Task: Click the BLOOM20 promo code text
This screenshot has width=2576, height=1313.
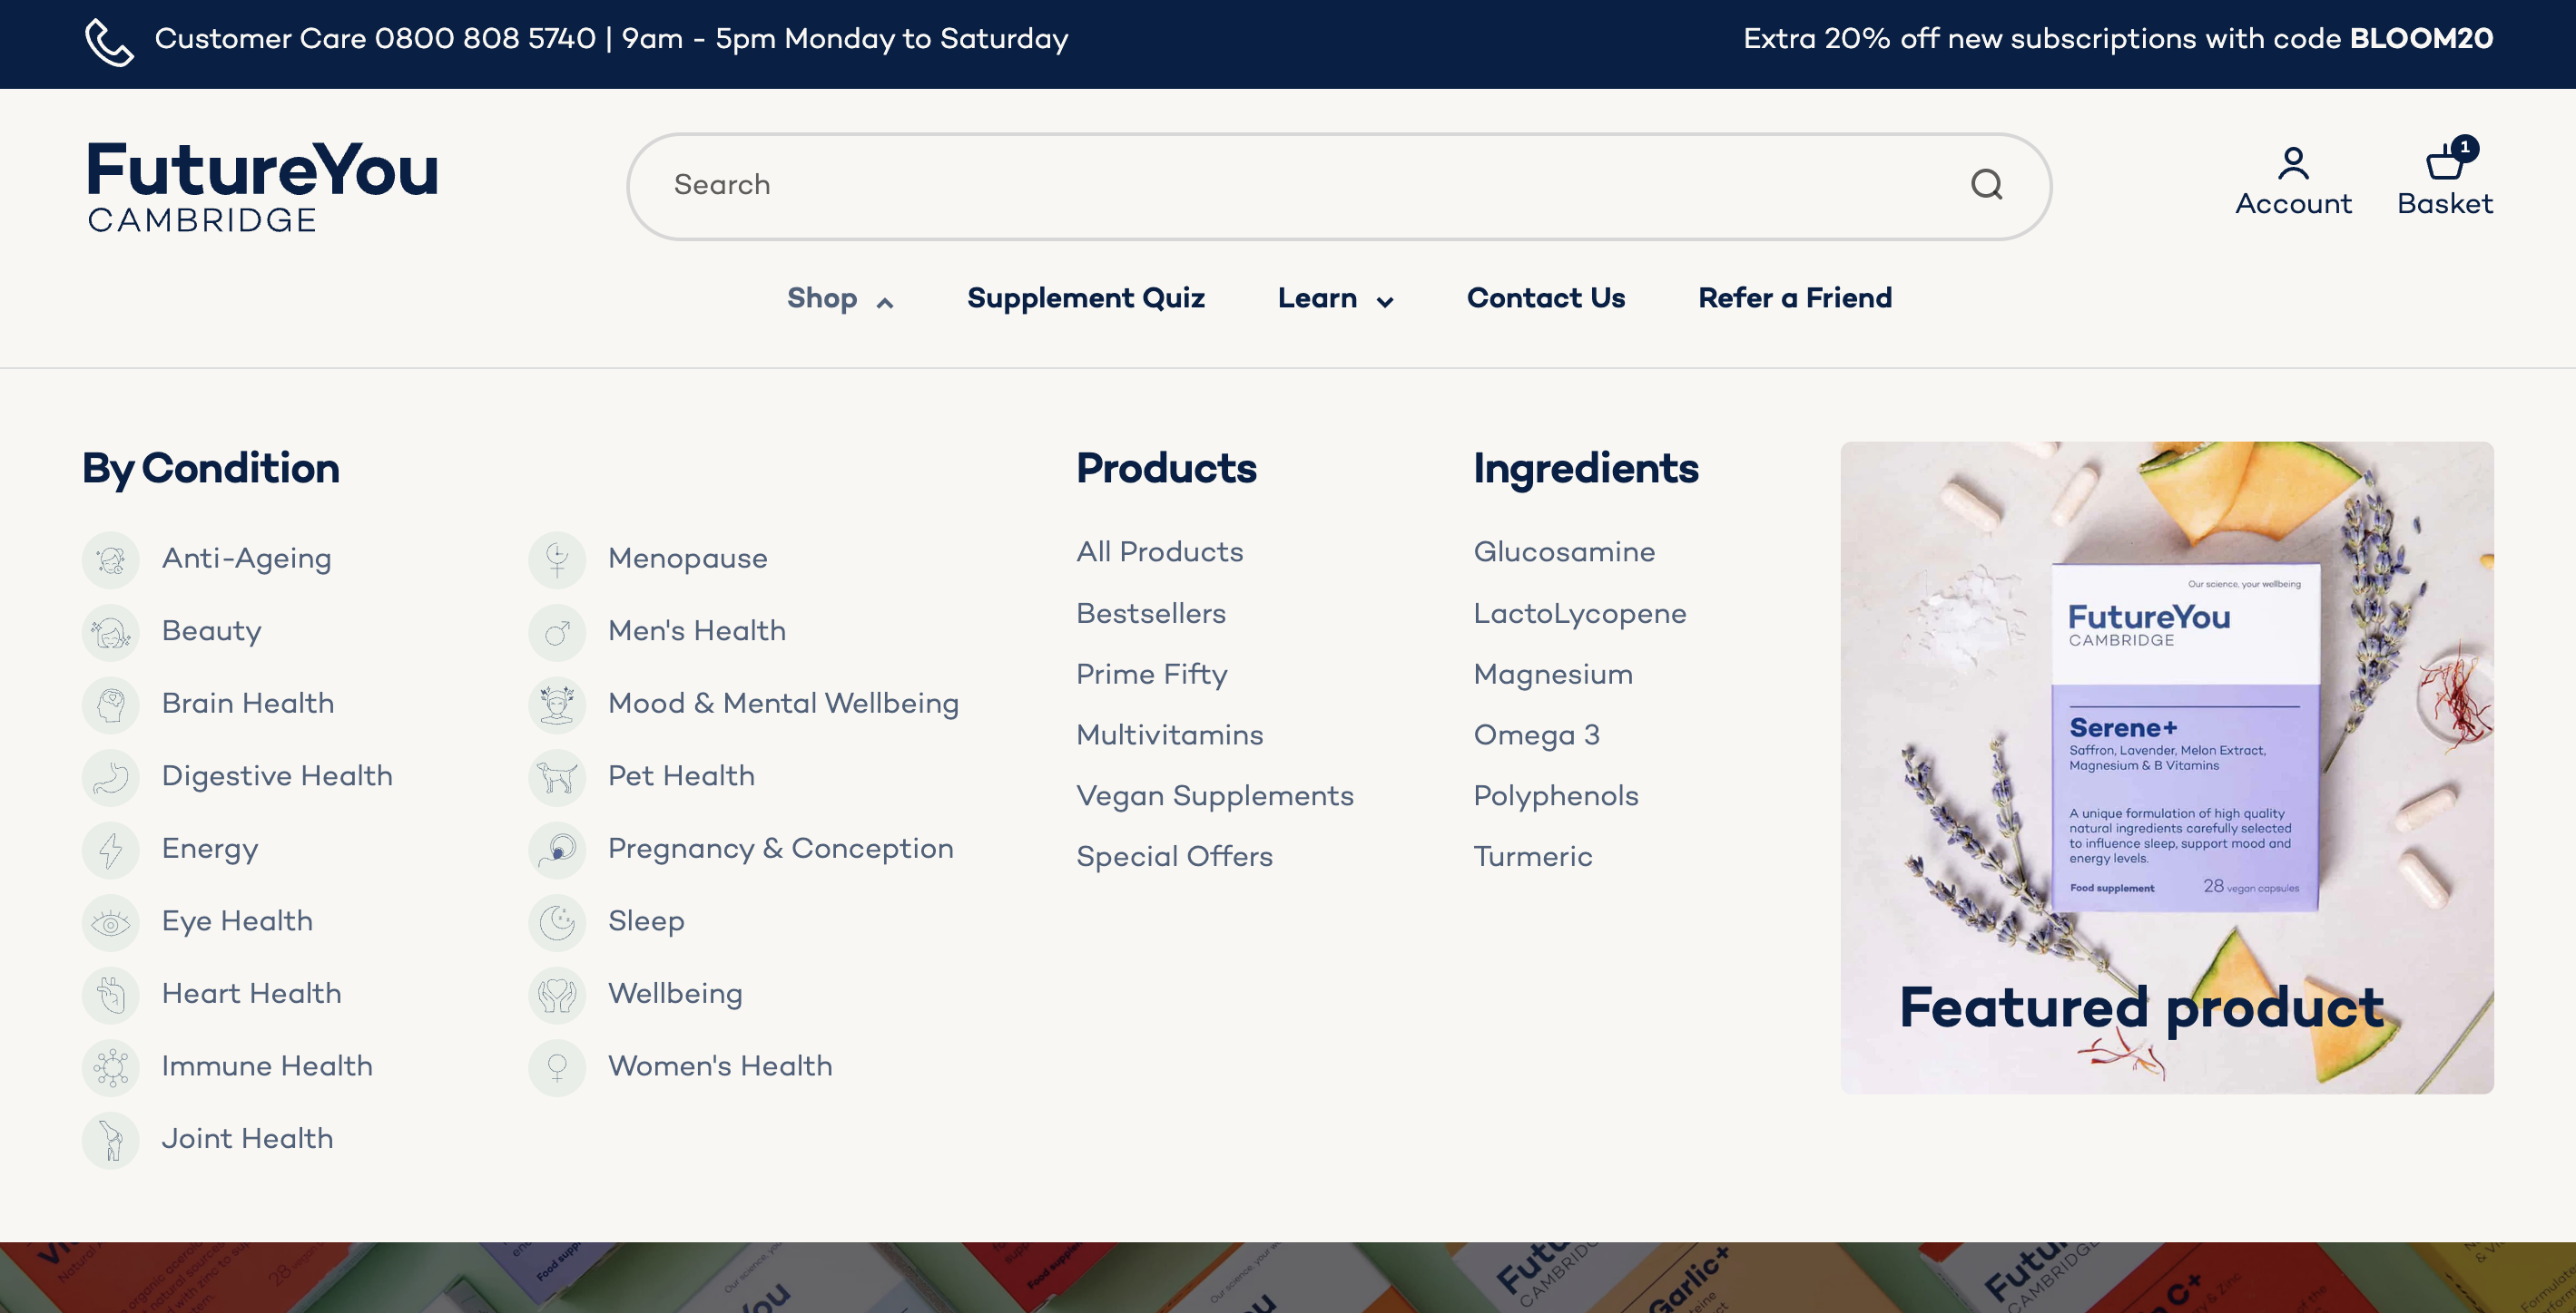Action: click(x=2421, y=39)
